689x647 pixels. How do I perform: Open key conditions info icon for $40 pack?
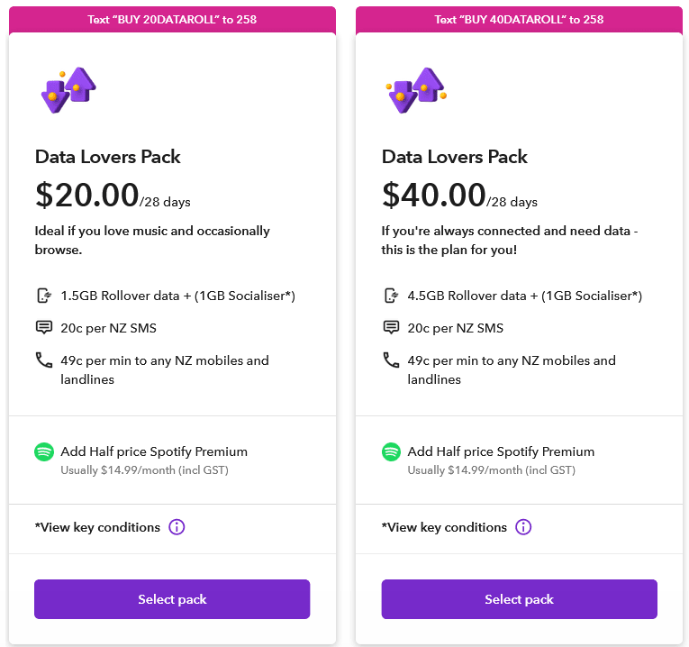coord(523,527)
